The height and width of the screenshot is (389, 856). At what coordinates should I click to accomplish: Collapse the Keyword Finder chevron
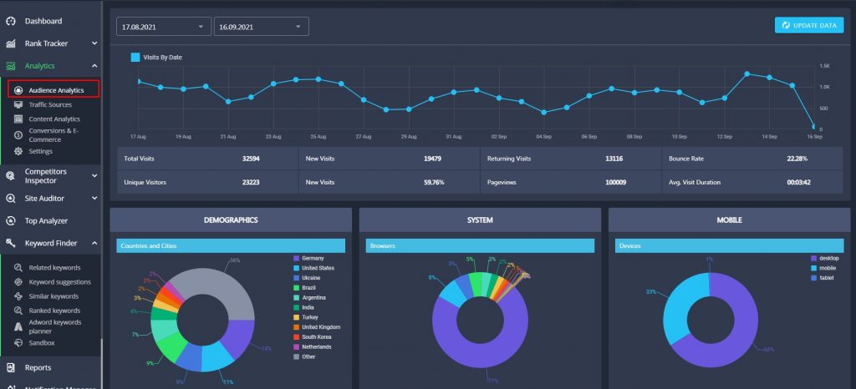click(94, 243)
